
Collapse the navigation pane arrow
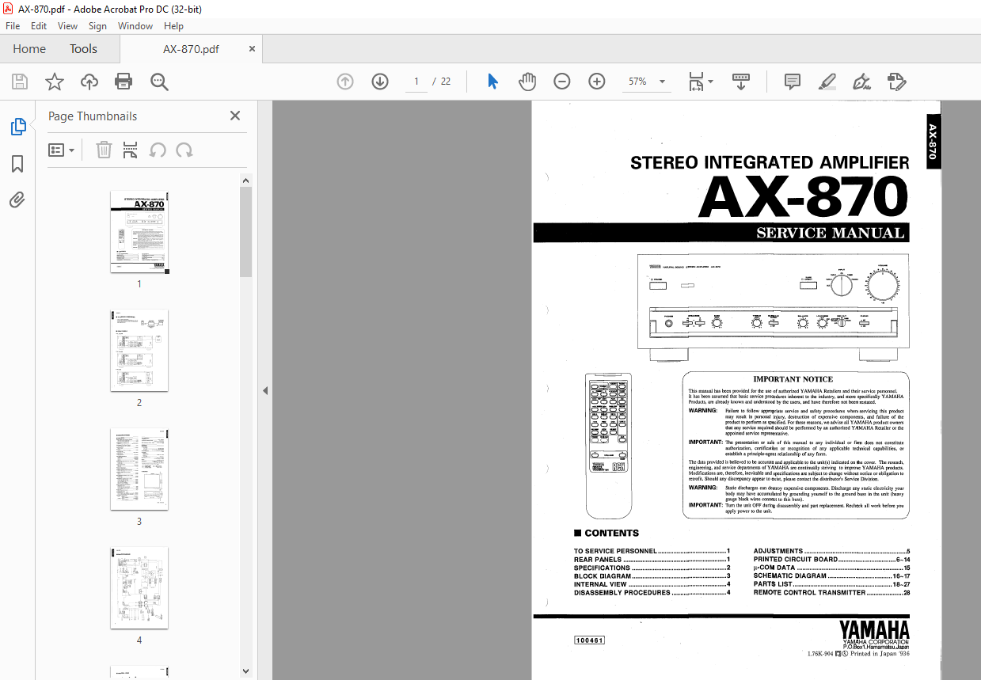(265, 390)
